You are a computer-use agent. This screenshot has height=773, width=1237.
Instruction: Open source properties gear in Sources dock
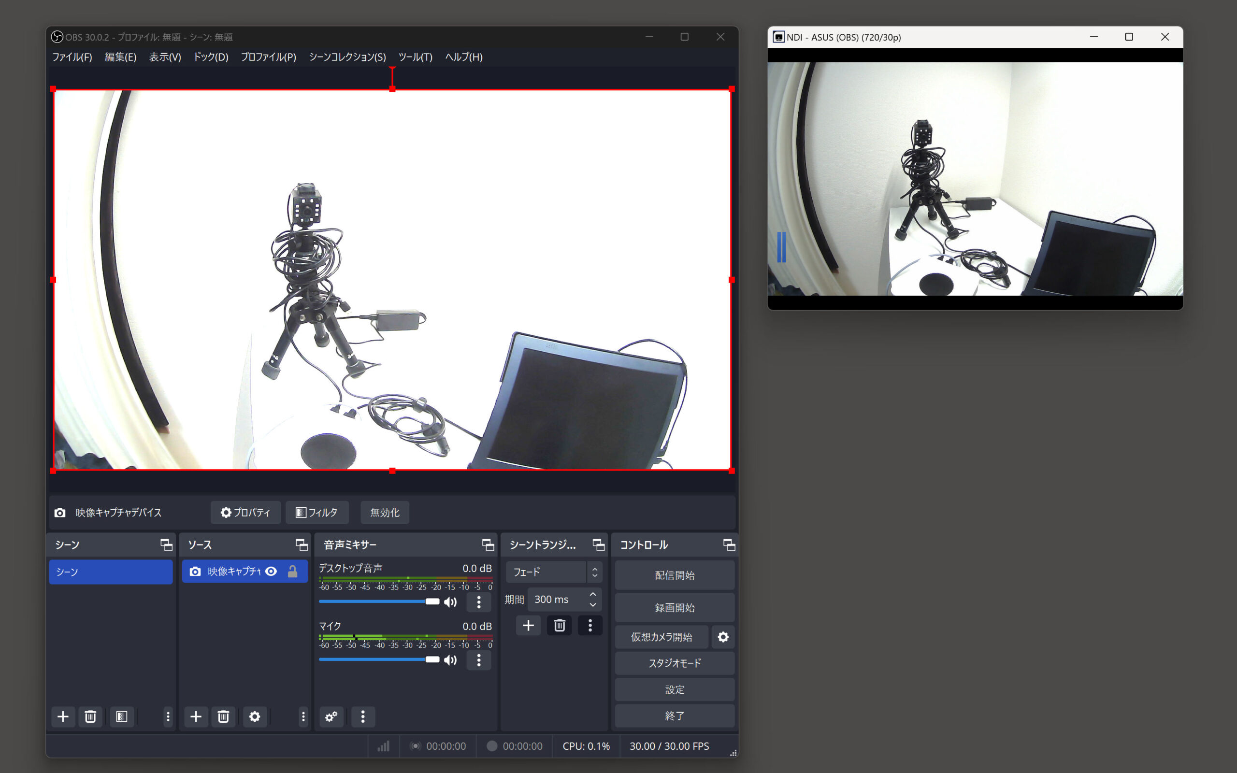tap(255, 716)
